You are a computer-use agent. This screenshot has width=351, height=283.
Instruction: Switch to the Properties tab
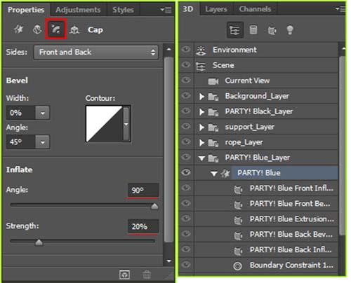26,10
